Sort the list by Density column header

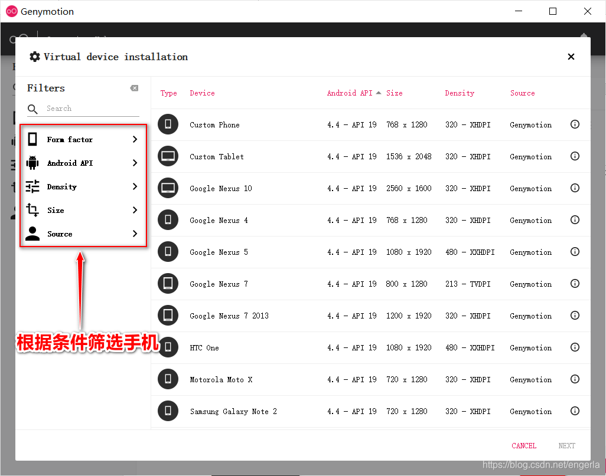point(460,93)
